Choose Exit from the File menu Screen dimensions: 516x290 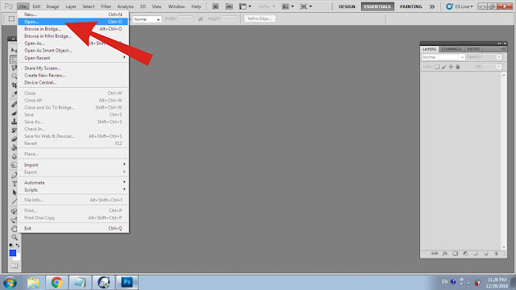73,228
